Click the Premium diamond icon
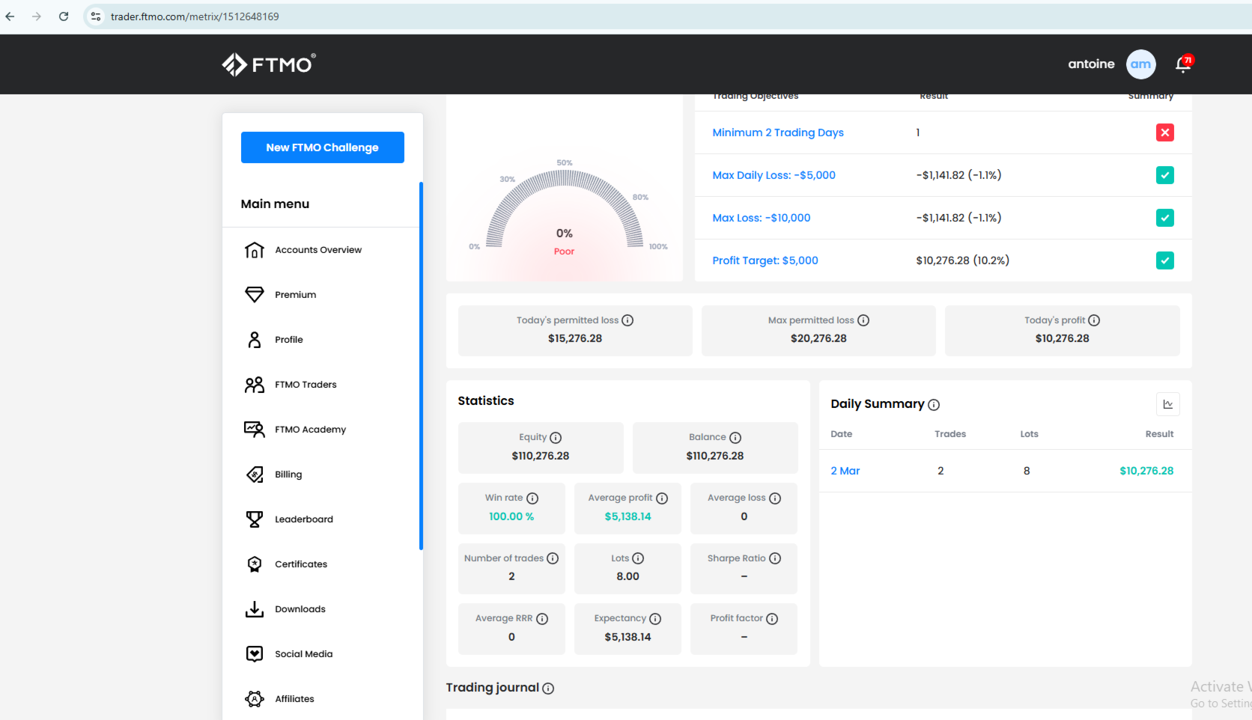 [x=255, y=295]
